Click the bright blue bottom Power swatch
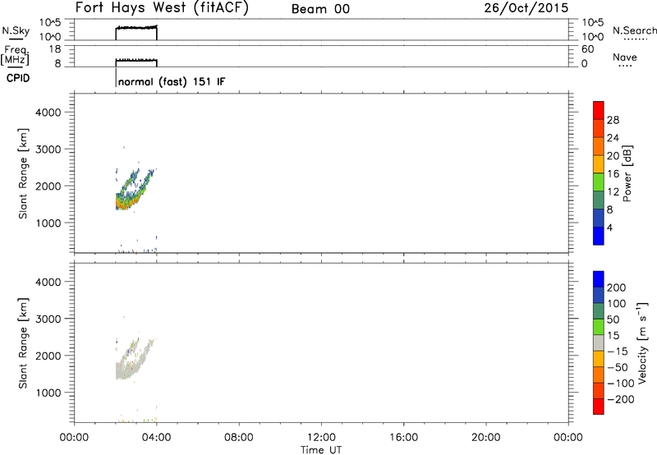The image size is (657, 455). click(x=599, y=236)
